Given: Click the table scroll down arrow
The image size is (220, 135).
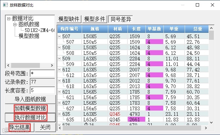Looking at the screenshot, I should pos(211,123).
